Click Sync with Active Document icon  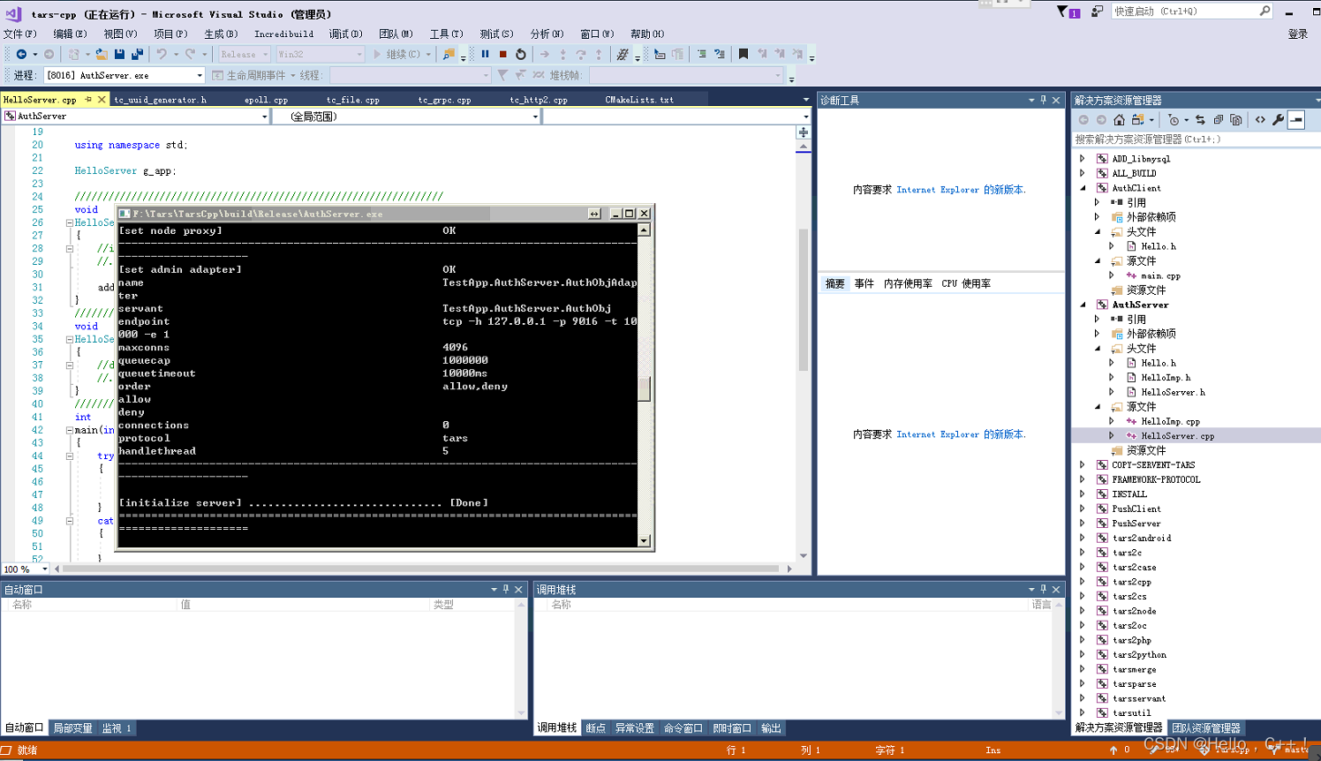click(1200, 119)
